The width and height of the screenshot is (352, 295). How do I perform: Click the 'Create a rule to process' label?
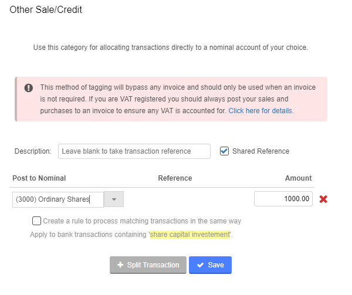pos(142,221)
